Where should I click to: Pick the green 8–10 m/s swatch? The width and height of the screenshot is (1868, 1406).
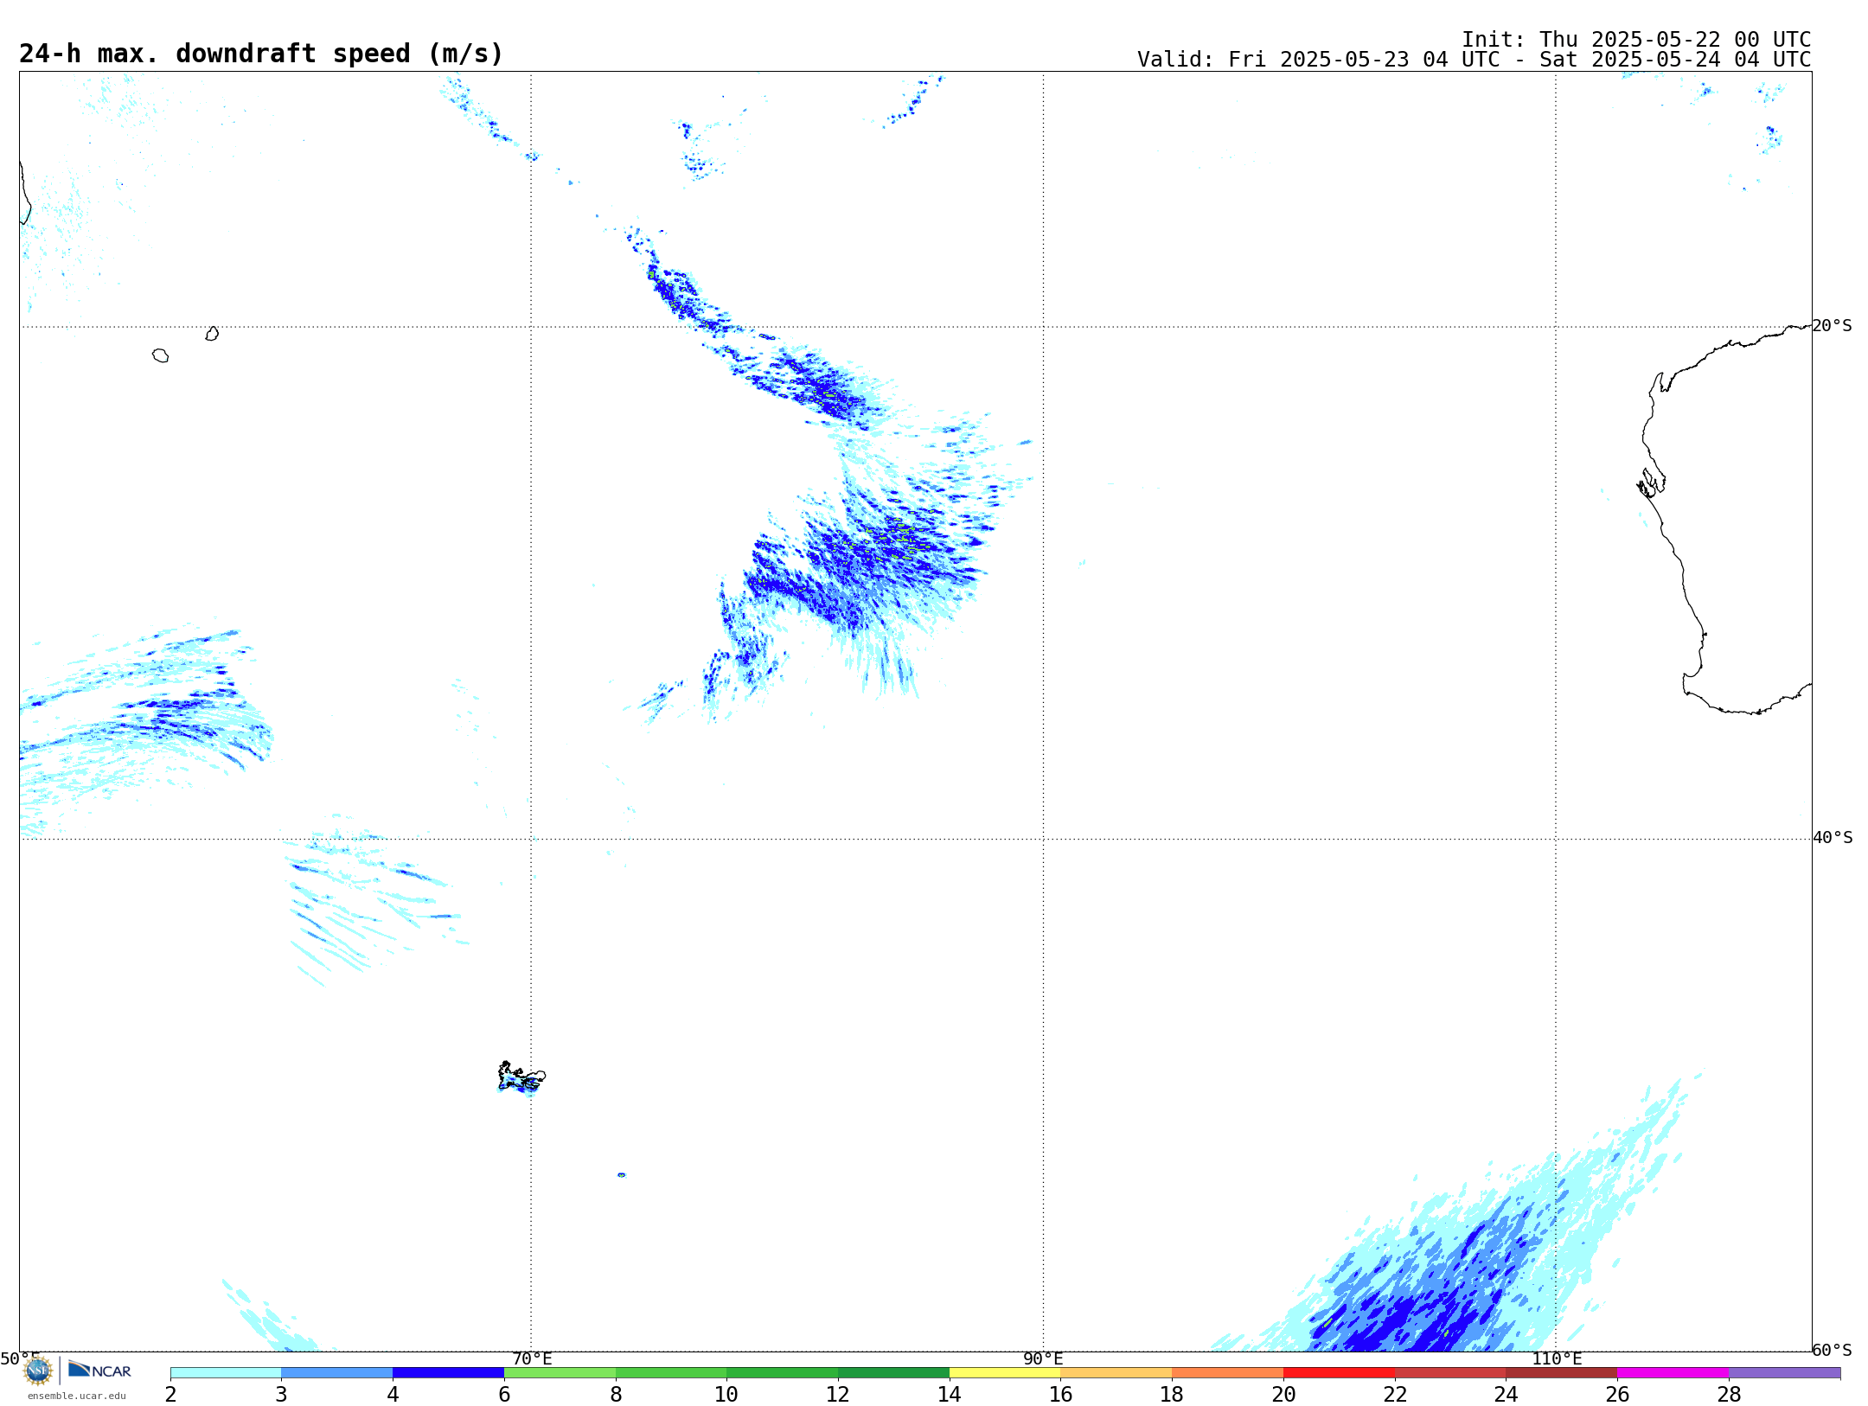(671, 1373)
